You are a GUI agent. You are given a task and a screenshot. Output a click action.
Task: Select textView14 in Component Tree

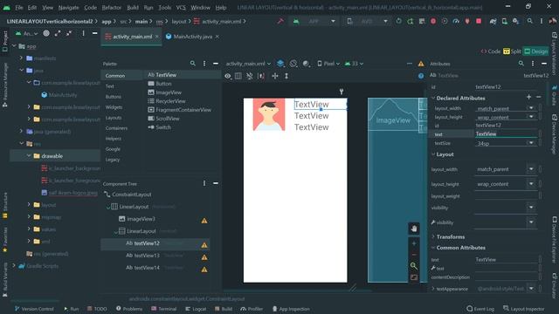coord(147,268)
